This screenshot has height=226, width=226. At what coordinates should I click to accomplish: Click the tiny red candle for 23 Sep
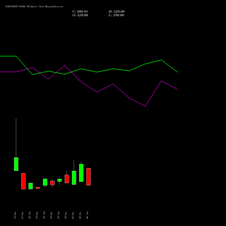[x=38, y=188]
